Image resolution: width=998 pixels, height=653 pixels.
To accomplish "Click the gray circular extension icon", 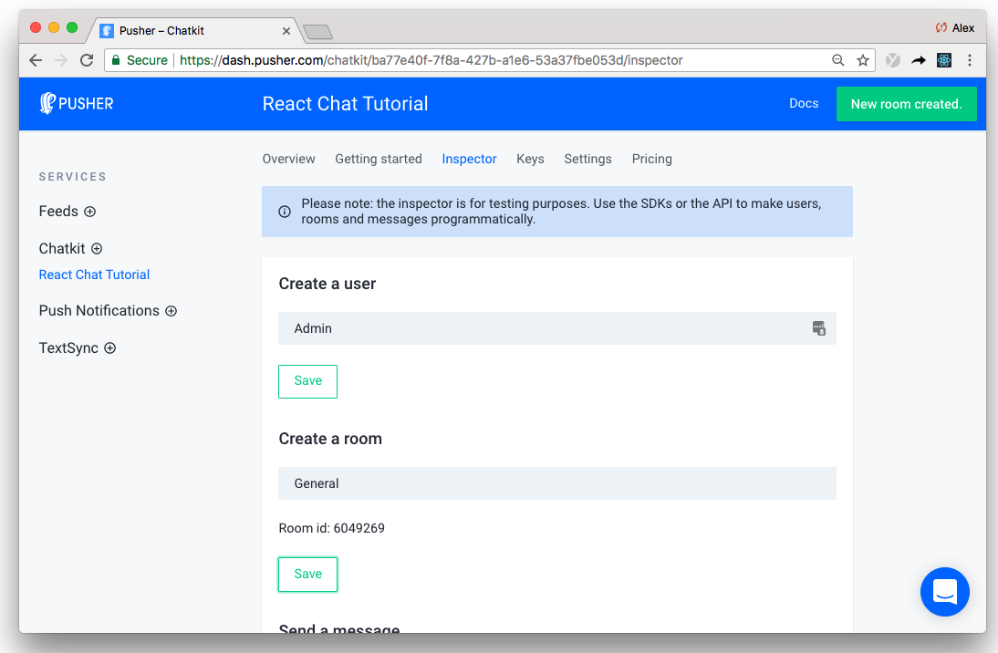I will coord(893,60).
